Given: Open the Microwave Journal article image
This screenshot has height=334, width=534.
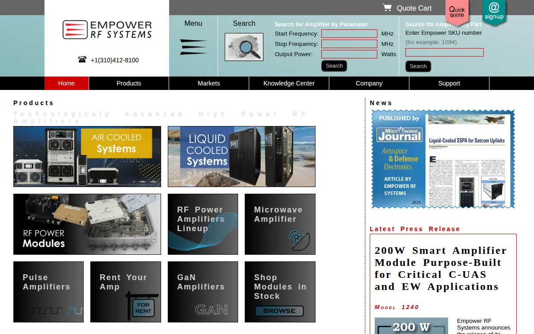Looking at the screenshot, I should pyautogui.click(x=443, y=159).
